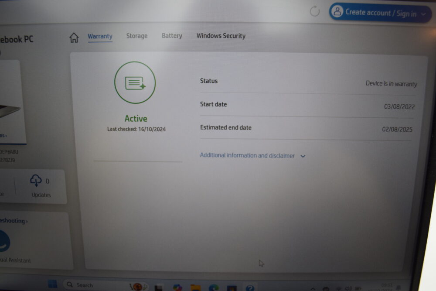Select the start date value 03/08/2022
The height and width of the screenshot is (291, 436).
point(399,106)
